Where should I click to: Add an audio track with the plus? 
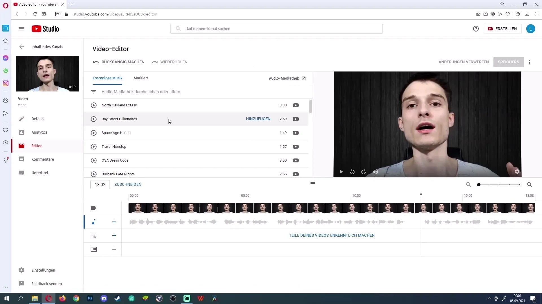[x=114, y=222]
